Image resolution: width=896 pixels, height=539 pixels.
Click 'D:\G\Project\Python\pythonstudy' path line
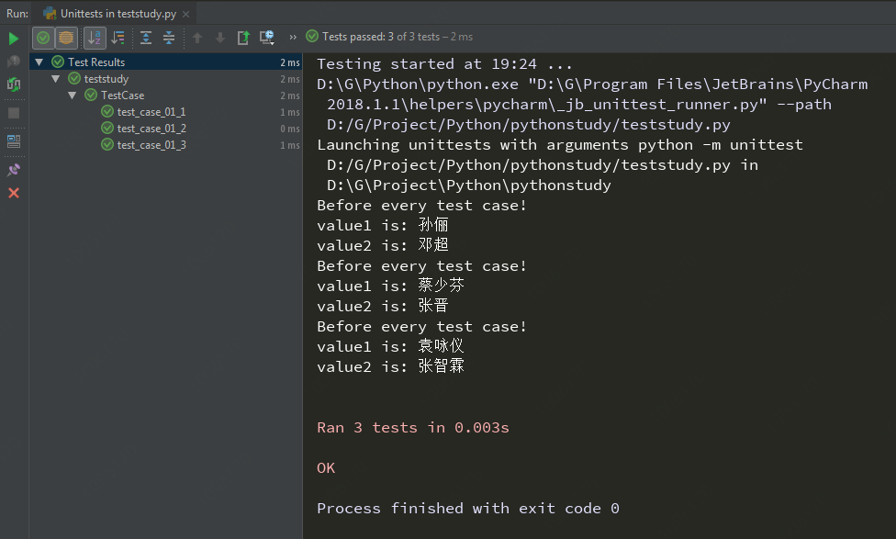pyautogui.click(x=468, y=185)
